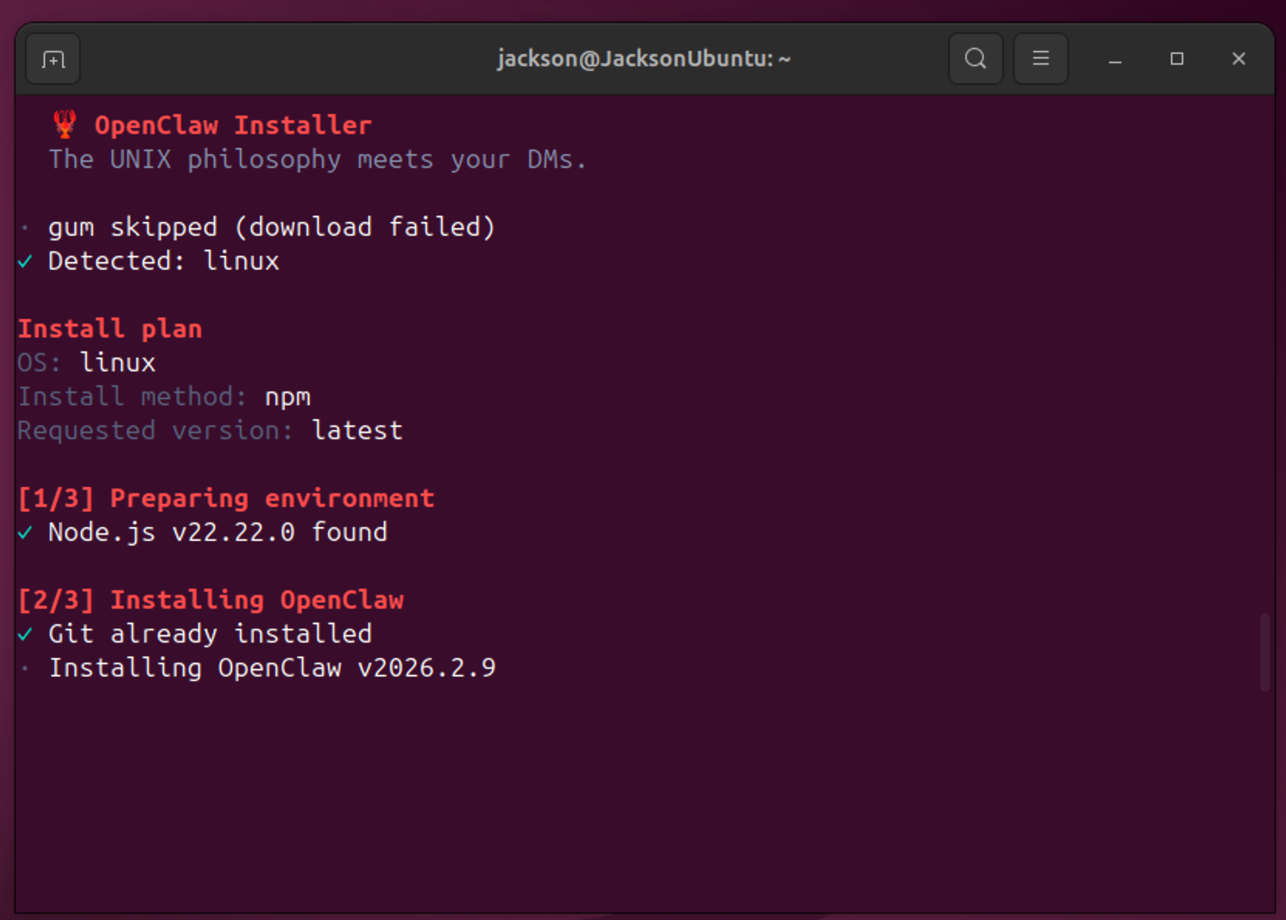
Task: Click the terminal search magnifier icon
Action: point(975,59)
